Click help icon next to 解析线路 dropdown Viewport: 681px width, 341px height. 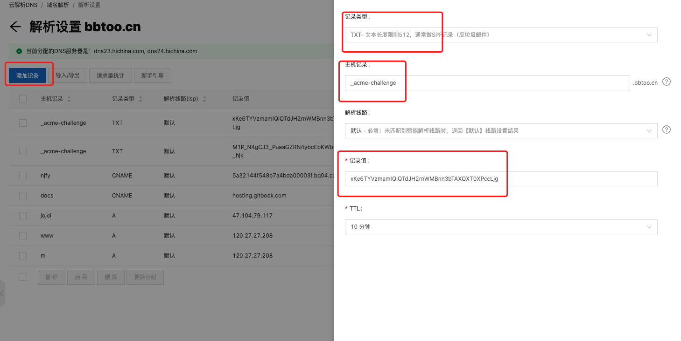point(667,130)
